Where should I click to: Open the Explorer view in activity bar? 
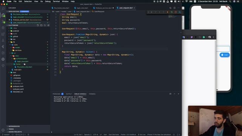(3, 15)
